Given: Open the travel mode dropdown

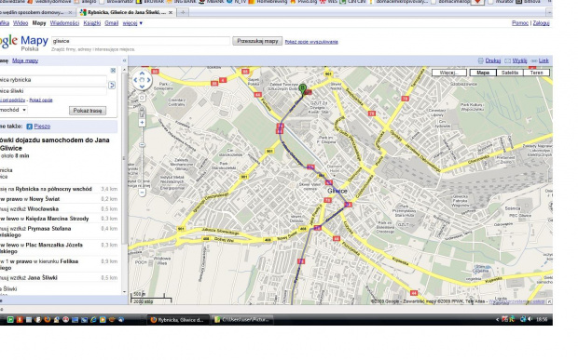Looking at the screenshot, I should [13, 110].
